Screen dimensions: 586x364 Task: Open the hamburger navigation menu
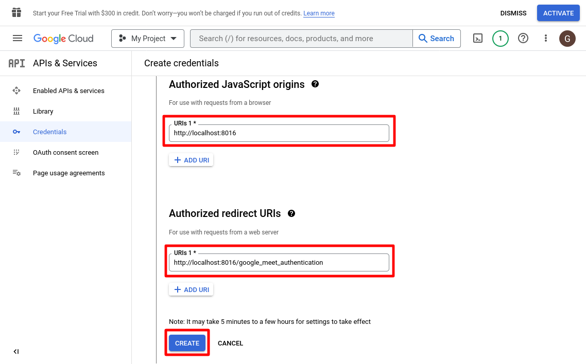click(18, 39)
